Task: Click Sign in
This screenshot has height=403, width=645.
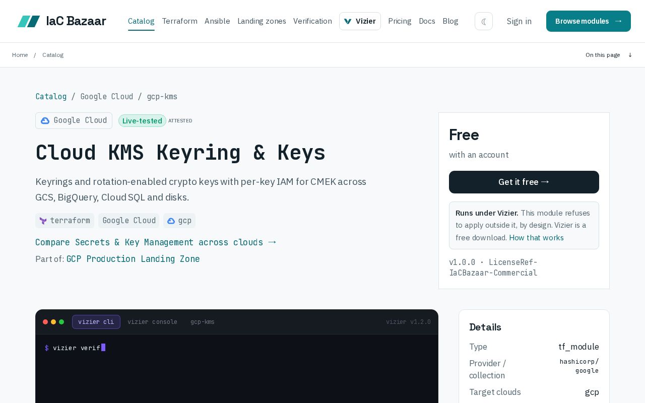Action: (x=519, y=21)
